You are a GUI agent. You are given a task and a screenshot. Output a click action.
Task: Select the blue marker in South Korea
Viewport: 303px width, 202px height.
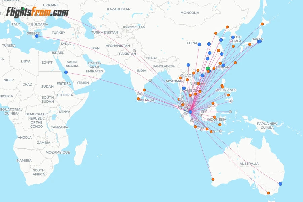pyautogui.click(x=233, y=37)
